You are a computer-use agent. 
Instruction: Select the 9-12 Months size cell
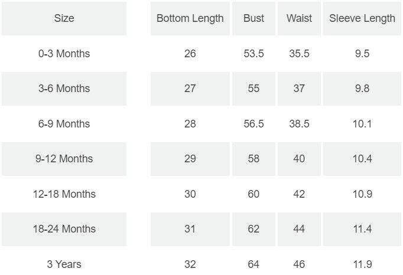point(64,159)
